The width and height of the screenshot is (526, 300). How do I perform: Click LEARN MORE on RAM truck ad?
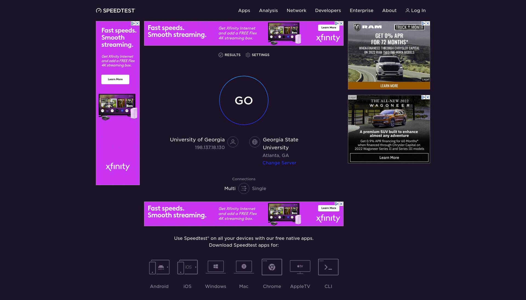(389, 86)
